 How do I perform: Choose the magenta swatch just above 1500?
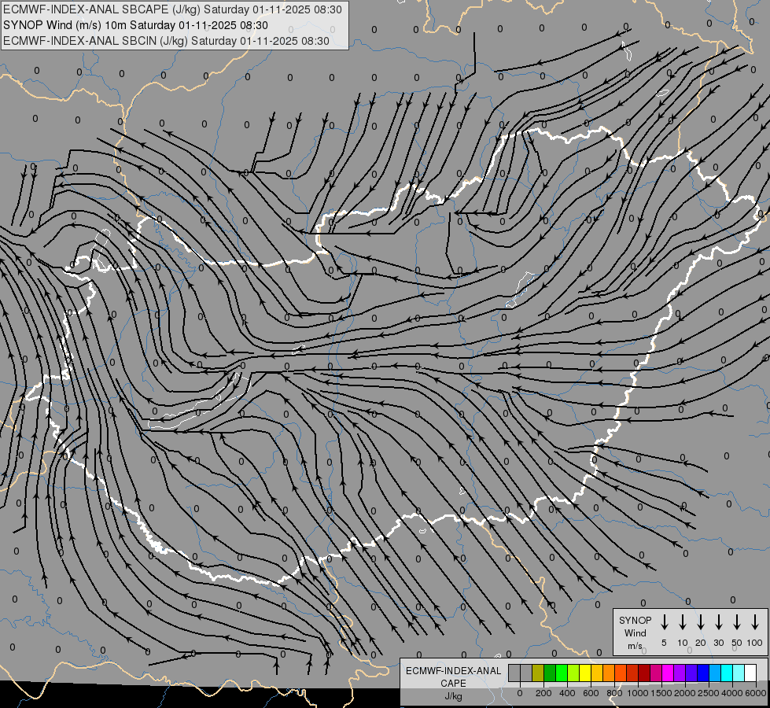[668, 673]
